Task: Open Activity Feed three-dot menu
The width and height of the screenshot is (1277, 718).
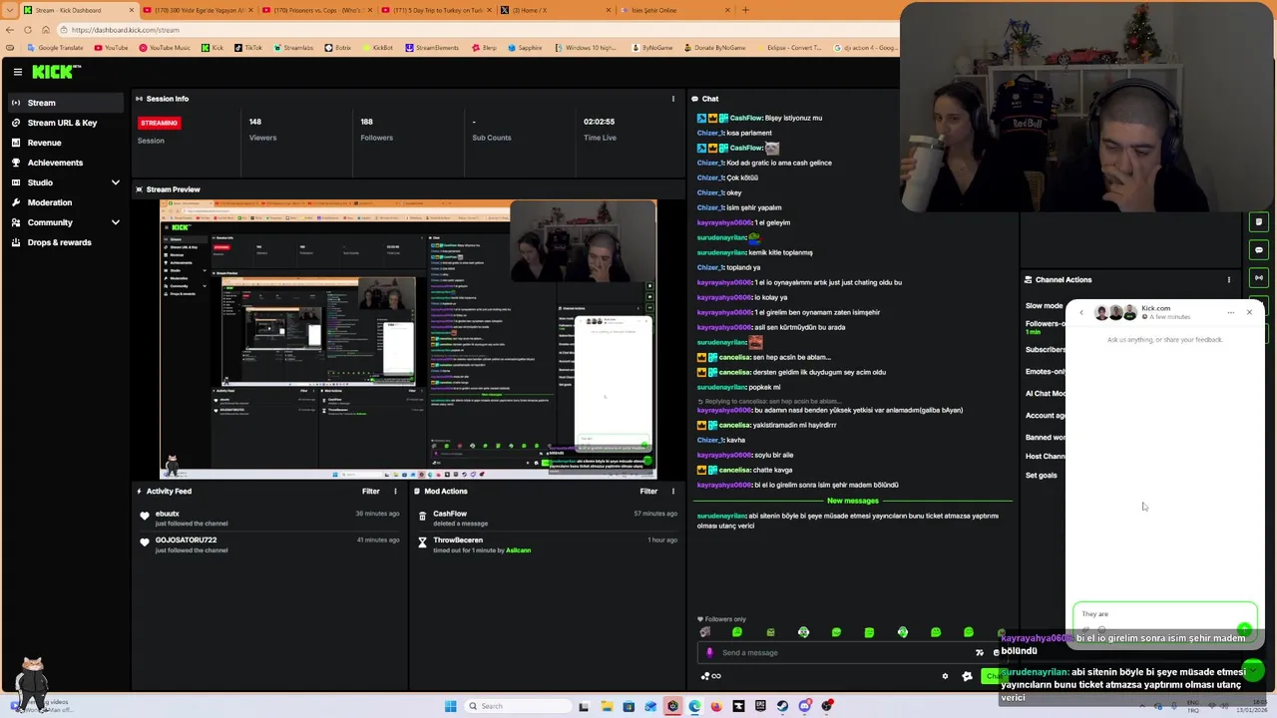Action: coord(395,491)
